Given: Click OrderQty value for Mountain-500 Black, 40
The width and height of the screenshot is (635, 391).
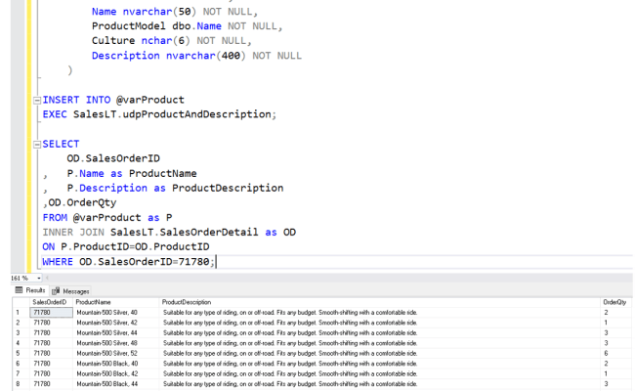Looking at the screenshot, I should pos(615,364).
